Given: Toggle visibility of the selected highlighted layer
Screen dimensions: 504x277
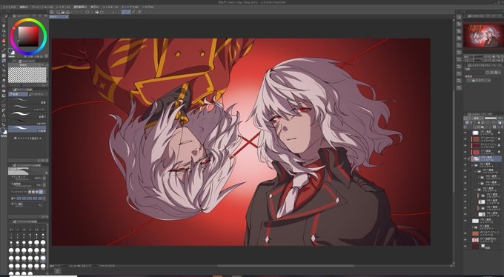Looking at the screenshot, I should pos(465,158).
